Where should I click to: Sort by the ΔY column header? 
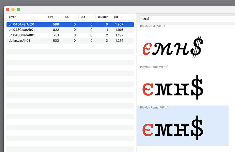[x=83, y=17]
